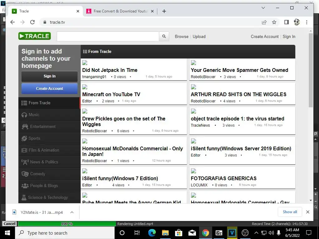
Task: Click Did Not Jetpack In Time thumbnail
Action: tap(85, 63)
